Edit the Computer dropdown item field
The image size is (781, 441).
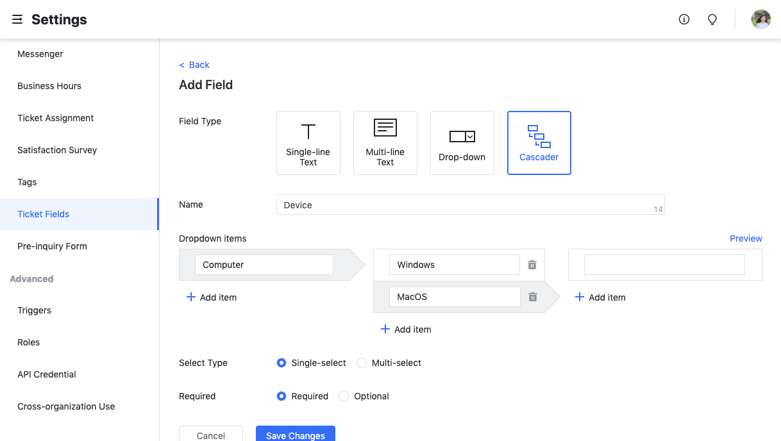pos(264,265)
